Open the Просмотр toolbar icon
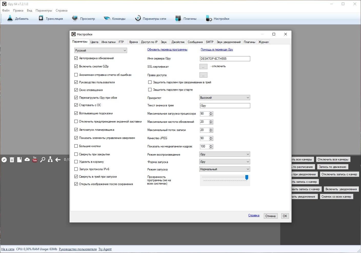Image resolution: width=361 pixels, height=253 pixels. 75,18
